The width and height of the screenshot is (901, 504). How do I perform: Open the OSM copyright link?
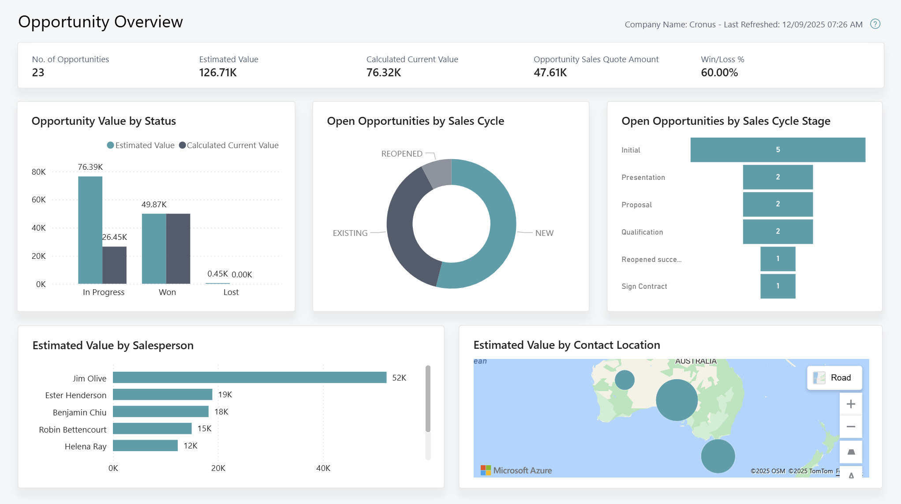[x=767, y=471]
